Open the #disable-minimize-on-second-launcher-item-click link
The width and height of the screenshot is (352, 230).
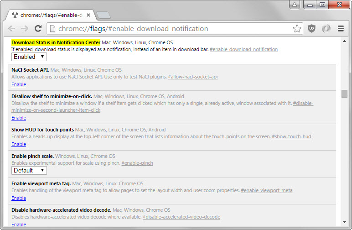(x=56, y=110)
